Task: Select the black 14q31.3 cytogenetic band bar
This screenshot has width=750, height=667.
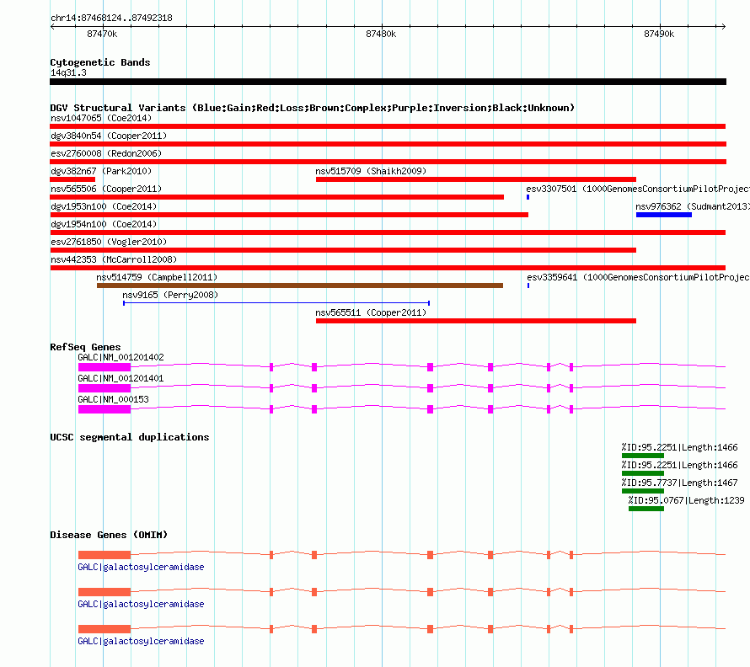Action: pyautogui.click(x=388, y=82)
